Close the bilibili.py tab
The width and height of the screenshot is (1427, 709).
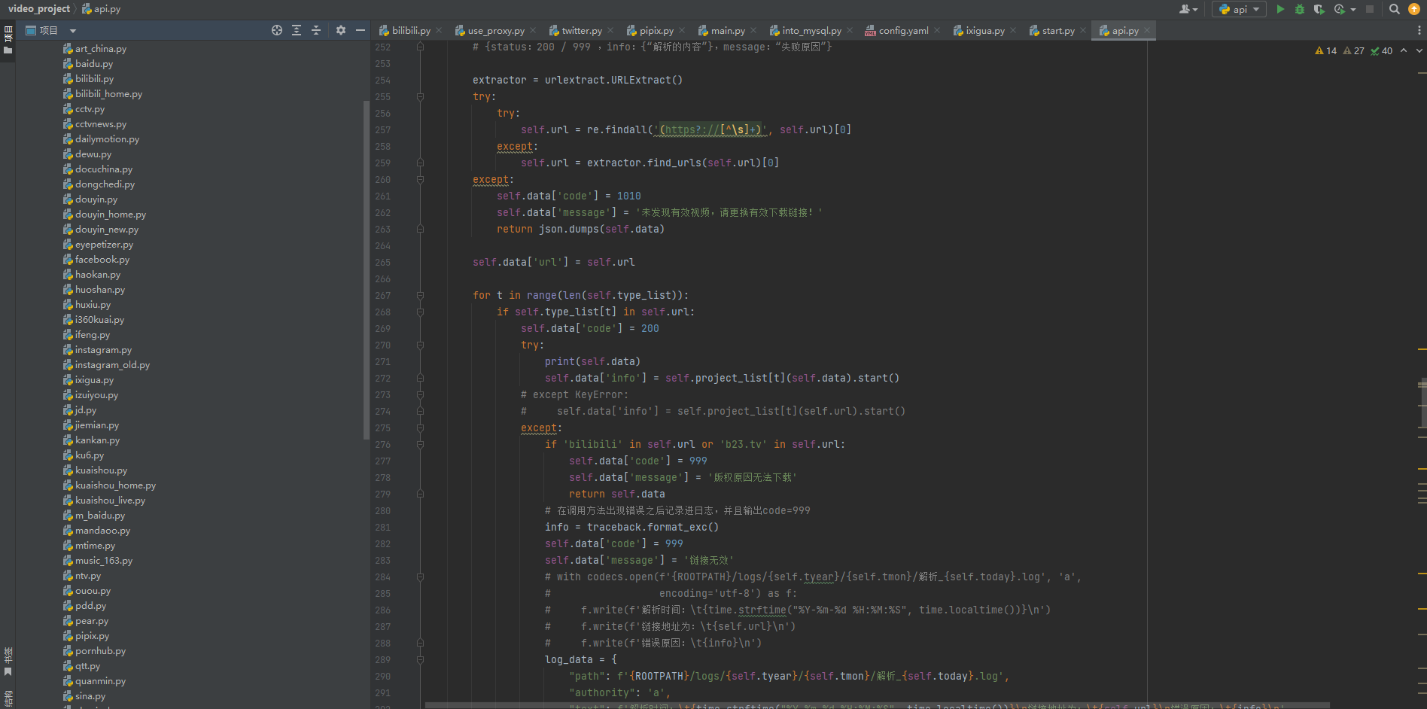point(439,30)
